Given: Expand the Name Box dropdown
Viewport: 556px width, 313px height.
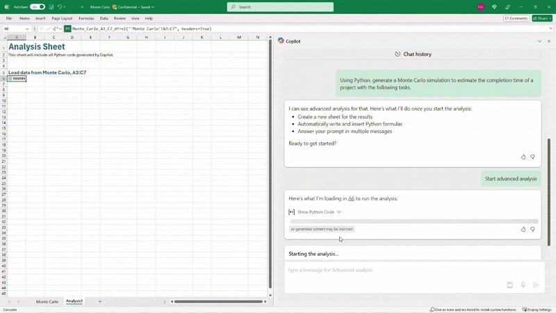Looking at the screenshot, I should [x=27, y=29].
